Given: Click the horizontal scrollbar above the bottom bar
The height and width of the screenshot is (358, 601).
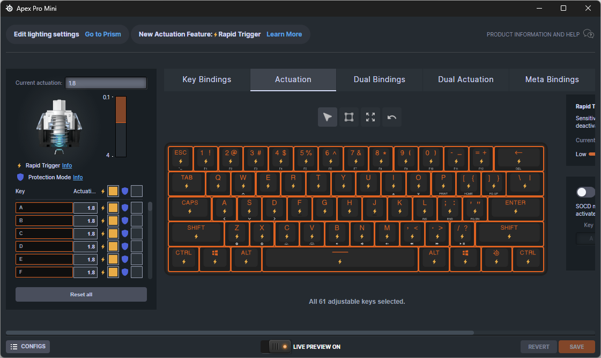Looking at the screenshot, I should pyautogui.click(x=240, y=333).
